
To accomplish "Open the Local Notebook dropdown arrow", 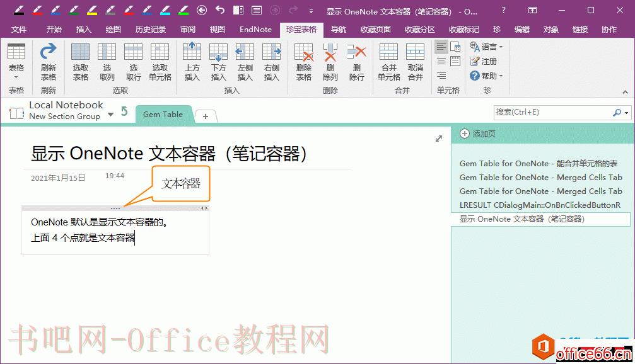I will [x=110, y=115].
